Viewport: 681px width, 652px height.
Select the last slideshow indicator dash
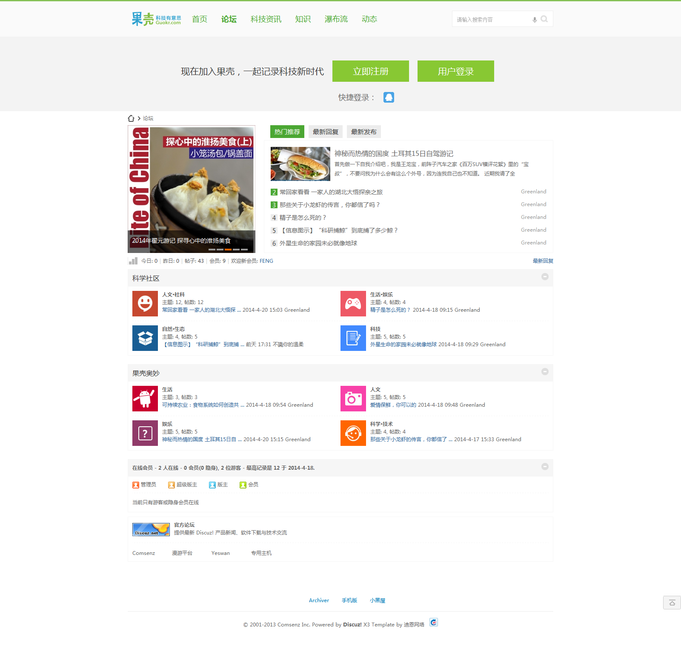click(x=244, y=250)
